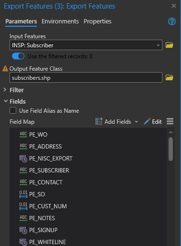Switch to the Environments tab
The height and width of the screenshot is (246, 181).
tap(60, 21)
